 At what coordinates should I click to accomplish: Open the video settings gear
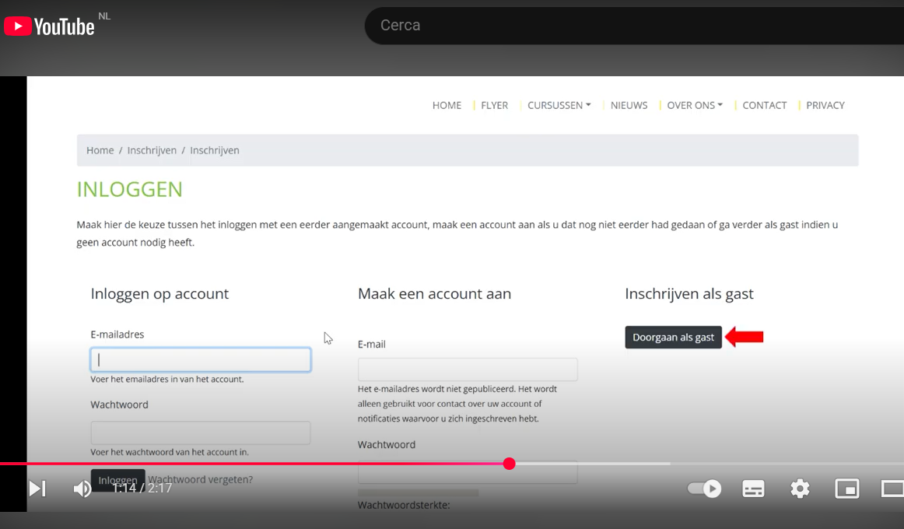pos(800,489)
